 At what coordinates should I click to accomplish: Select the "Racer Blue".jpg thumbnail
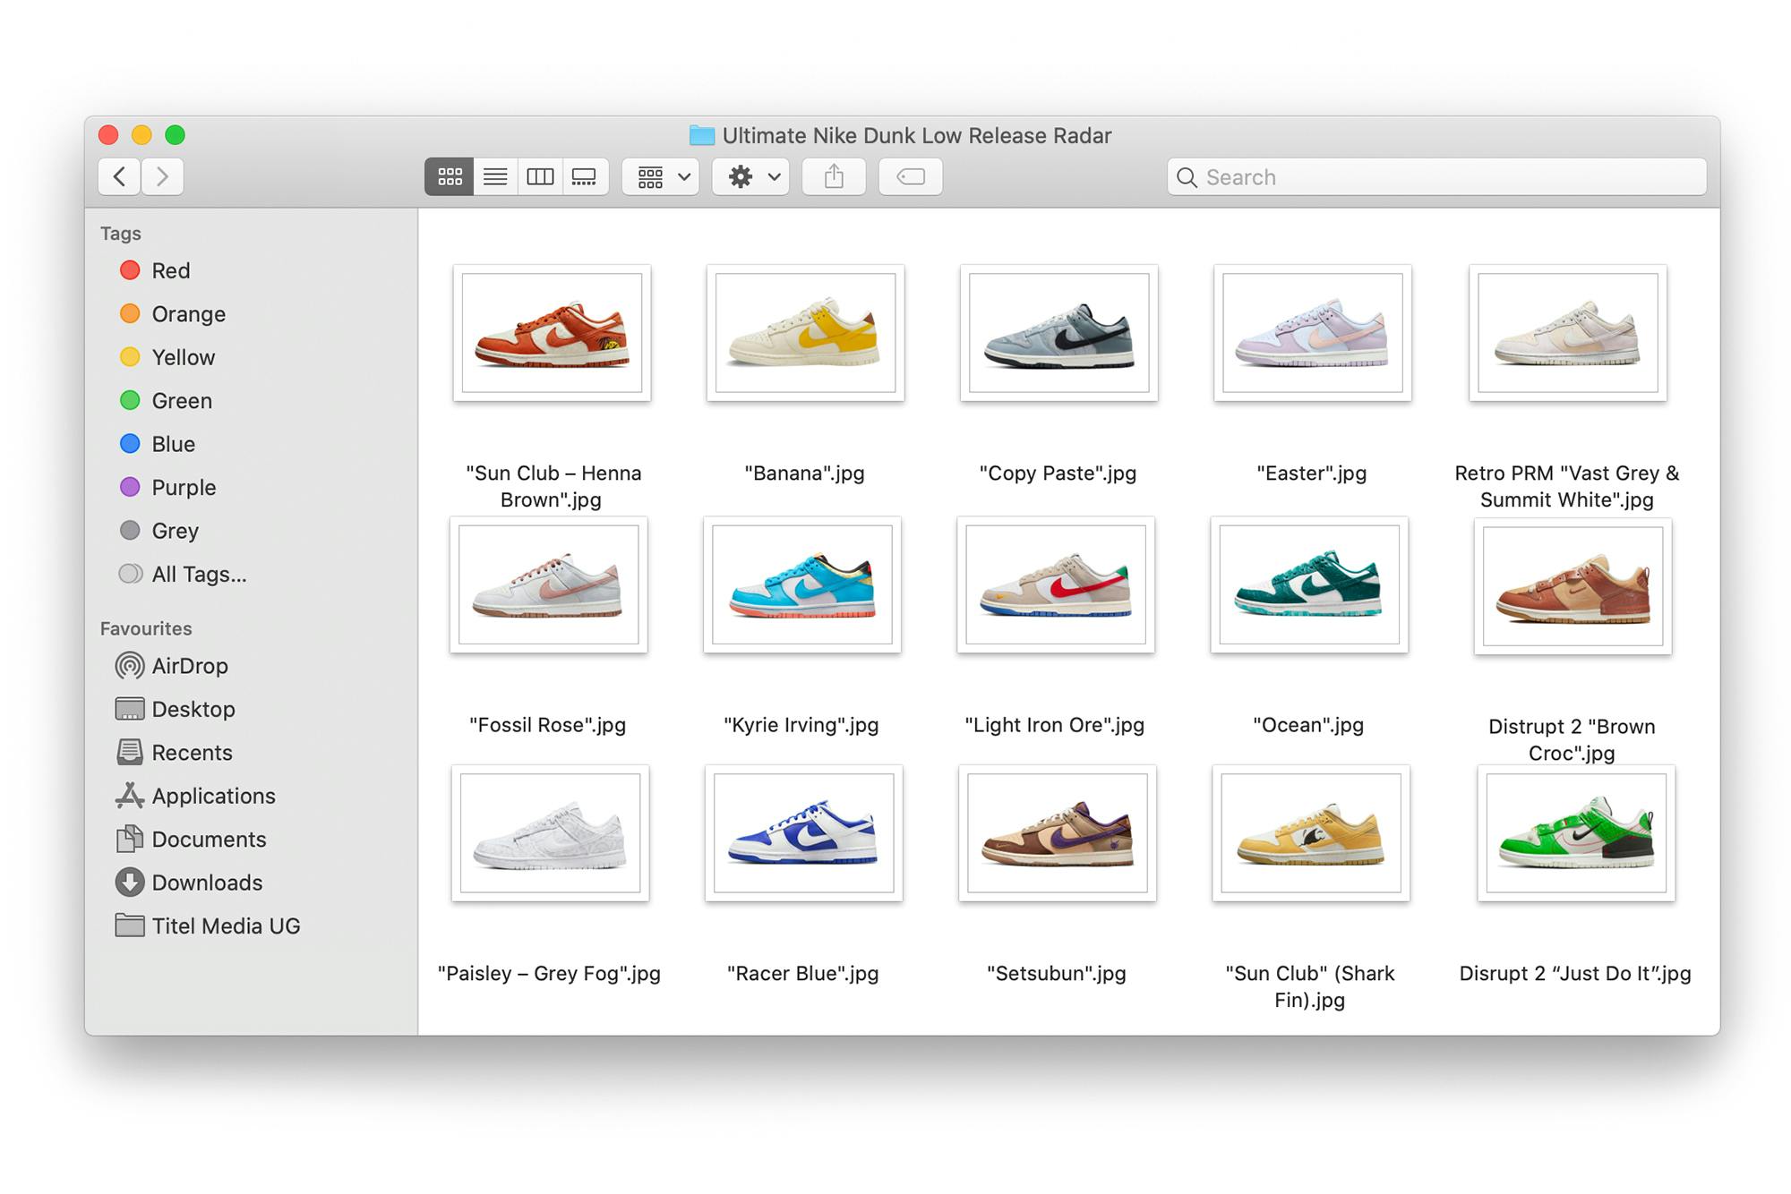pyautogui.click(x=803, y=833)
